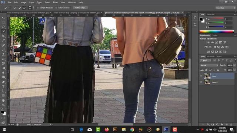Screen dimensions: 237x133
Task: Hide Layer 1 visibility eye
Action: pos(201,76)
